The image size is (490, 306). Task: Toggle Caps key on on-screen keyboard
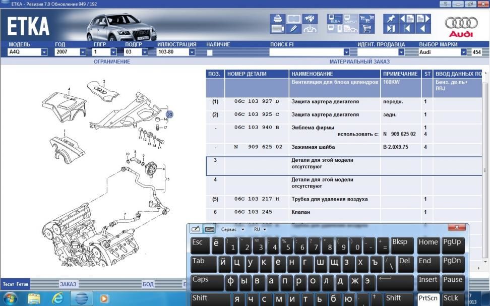pos(207,282)
